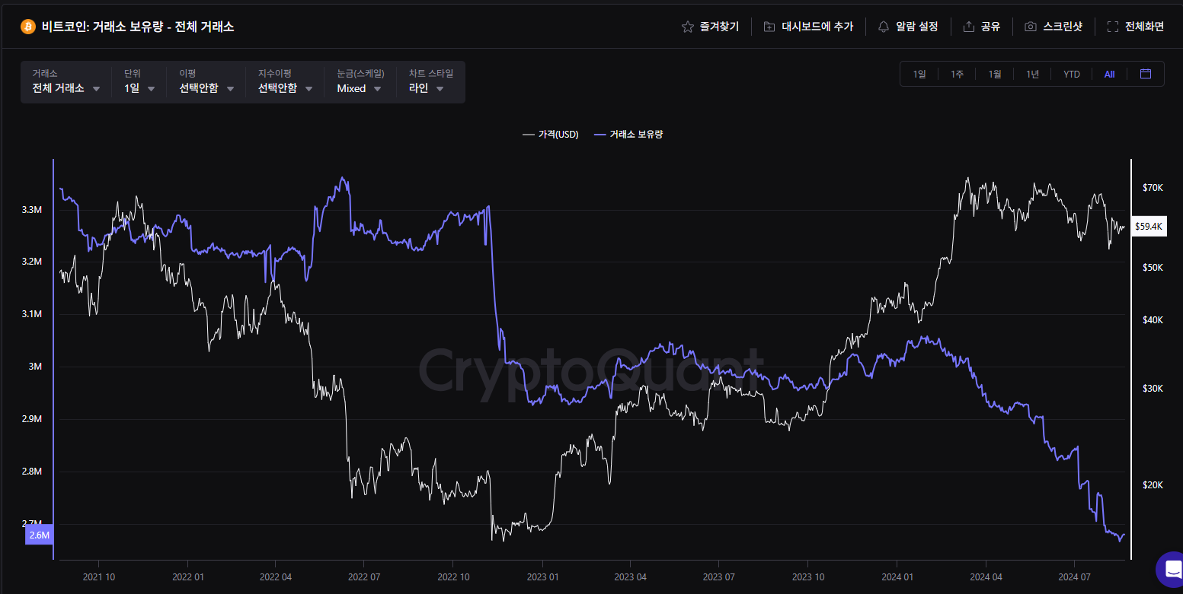Click the $20K right axis label
Screen dimensions: 1183x594
(1153, 485)
